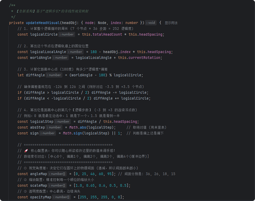Click the ': number' hint beside 'const sign'
The height and width of the screenshot is (201, 255).
point(48,133)
